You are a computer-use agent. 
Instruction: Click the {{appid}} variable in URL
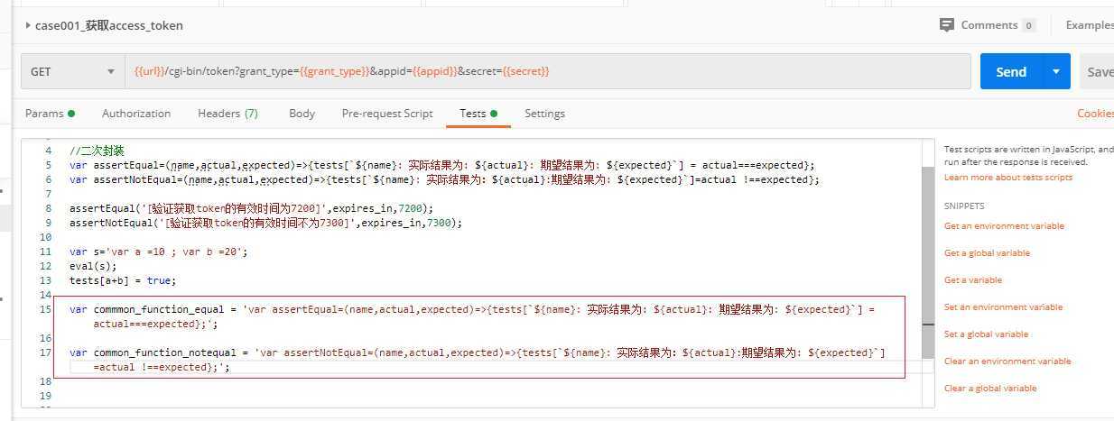tap(435, 71)
